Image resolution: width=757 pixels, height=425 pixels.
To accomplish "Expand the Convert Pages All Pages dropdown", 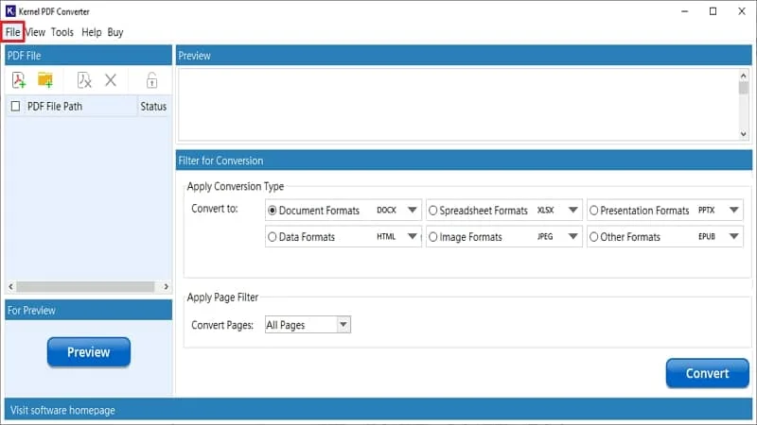I will [x=343, y=325].
